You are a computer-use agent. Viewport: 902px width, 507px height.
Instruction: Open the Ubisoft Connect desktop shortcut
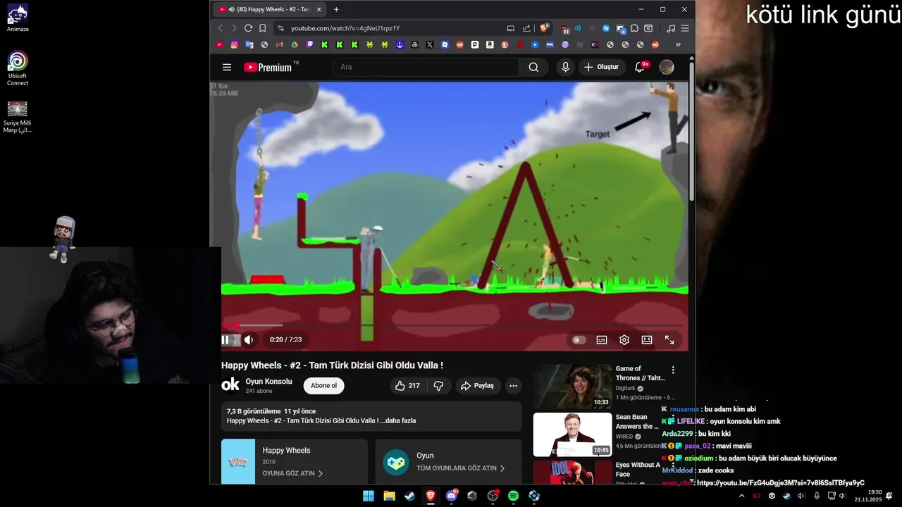(x=18, y=68)
